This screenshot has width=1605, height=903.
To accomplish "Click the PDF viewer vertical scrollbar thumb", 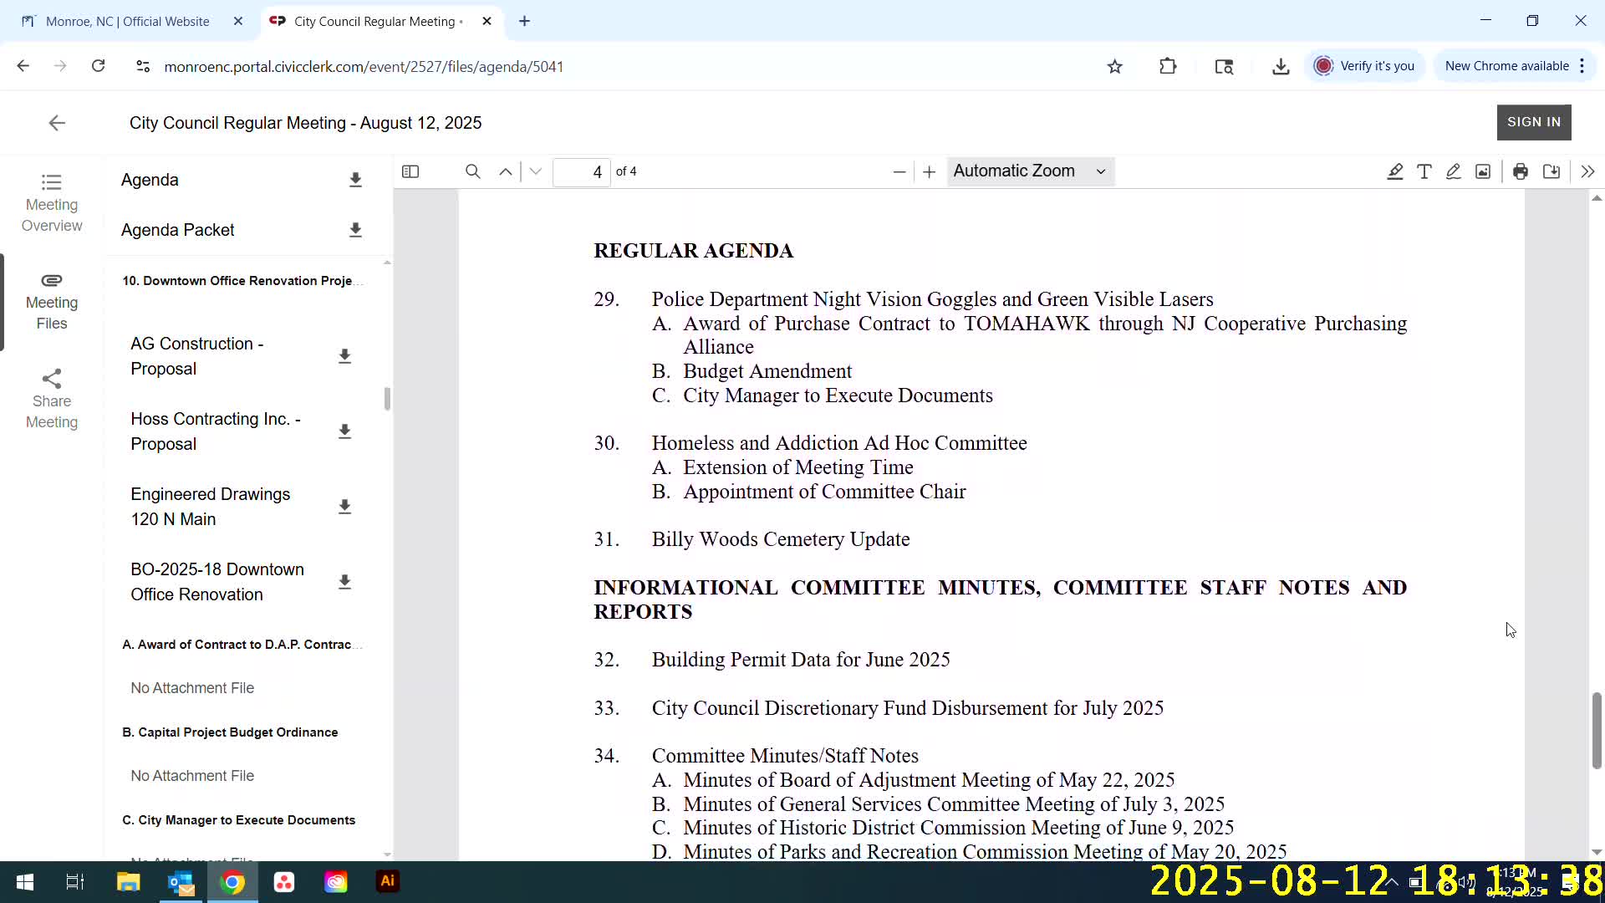I will pos(1596,729).
